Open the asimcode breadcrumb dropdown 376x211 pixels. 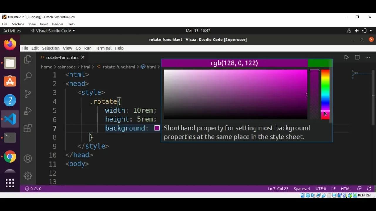pyautogui.click(x=66, y=67)
